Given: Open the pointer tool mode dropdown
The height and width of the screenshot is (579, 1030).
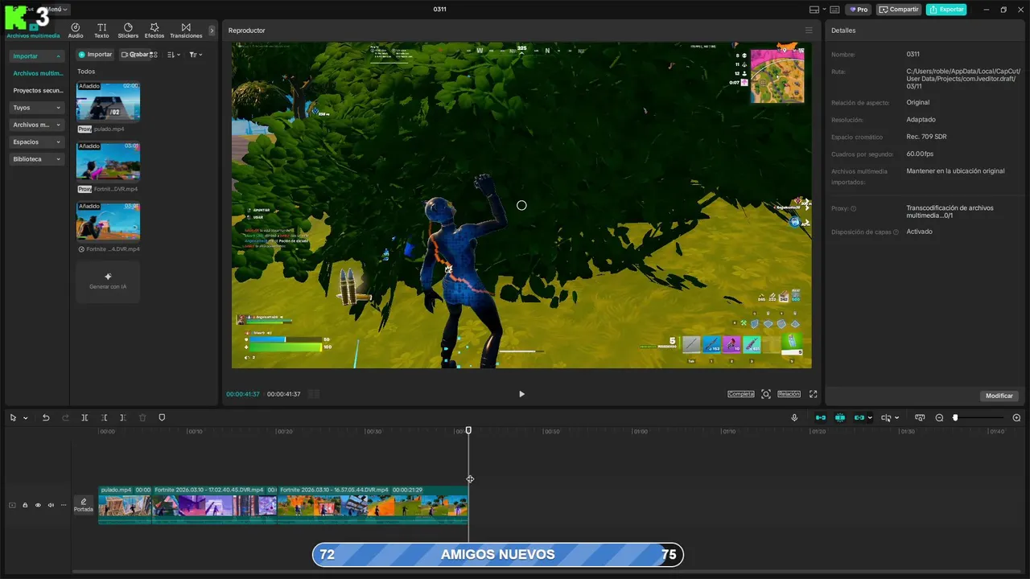Looking at the screenshot, I should coord(25,418).
